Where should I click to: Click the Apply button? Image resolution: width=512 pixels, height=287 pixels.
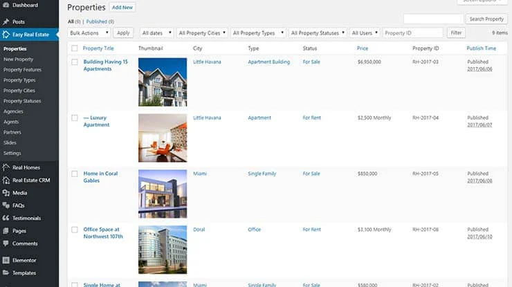click(x=123, y=33)
